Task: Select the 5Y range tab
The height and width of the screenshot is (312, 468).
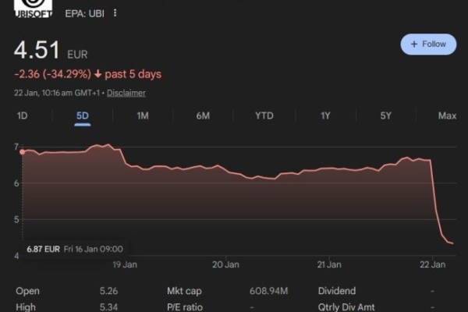Action: point(385,116)
